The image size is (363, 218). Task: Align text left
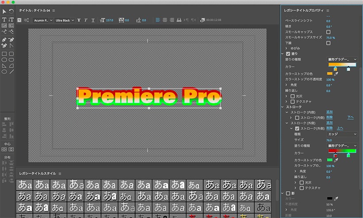tap(158, 20)
